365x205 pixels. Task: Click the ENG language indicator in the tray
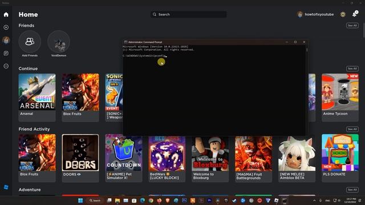tap(327, 200)
